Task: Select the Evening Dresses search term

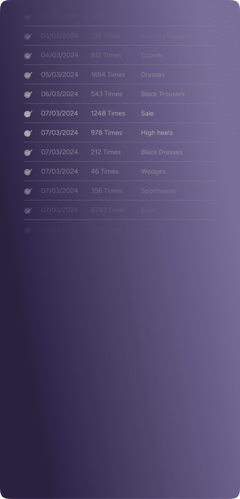Action: coord(166,36)
